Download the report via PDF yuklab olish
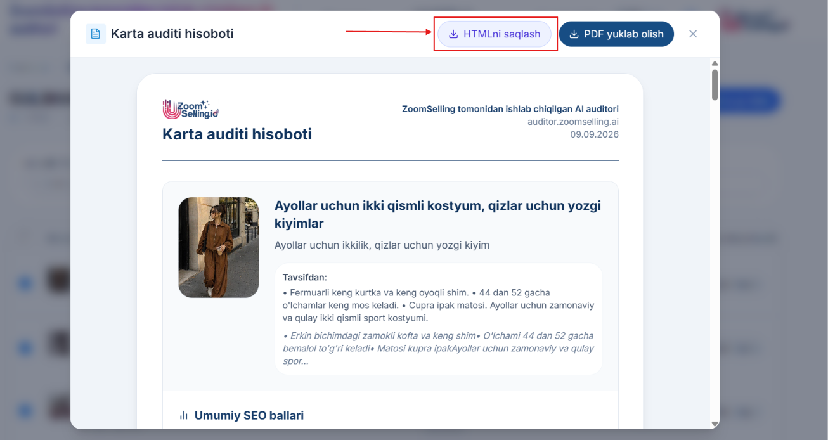Screen dimensions: 828x440 [x=616, y=34]
